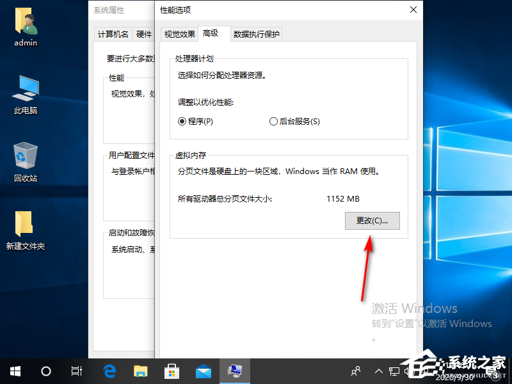
Task: Open the Mail app from the taskbar
Action: (203, 371)
